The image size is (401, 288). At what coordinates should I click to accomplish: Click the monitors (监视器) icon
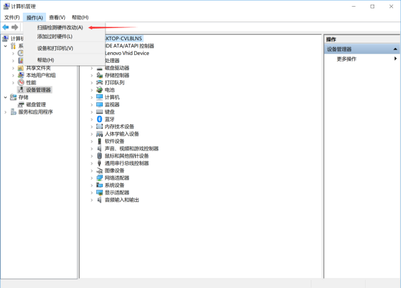100,105
